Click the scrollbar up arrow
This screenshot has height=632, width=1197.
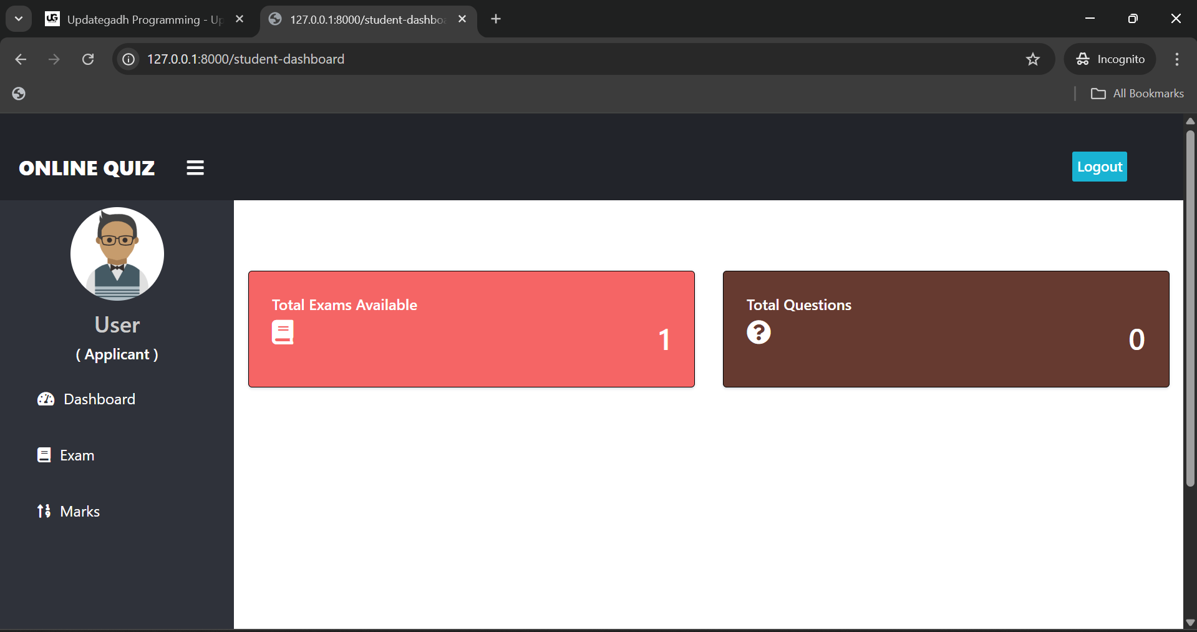pos(1190,121)
